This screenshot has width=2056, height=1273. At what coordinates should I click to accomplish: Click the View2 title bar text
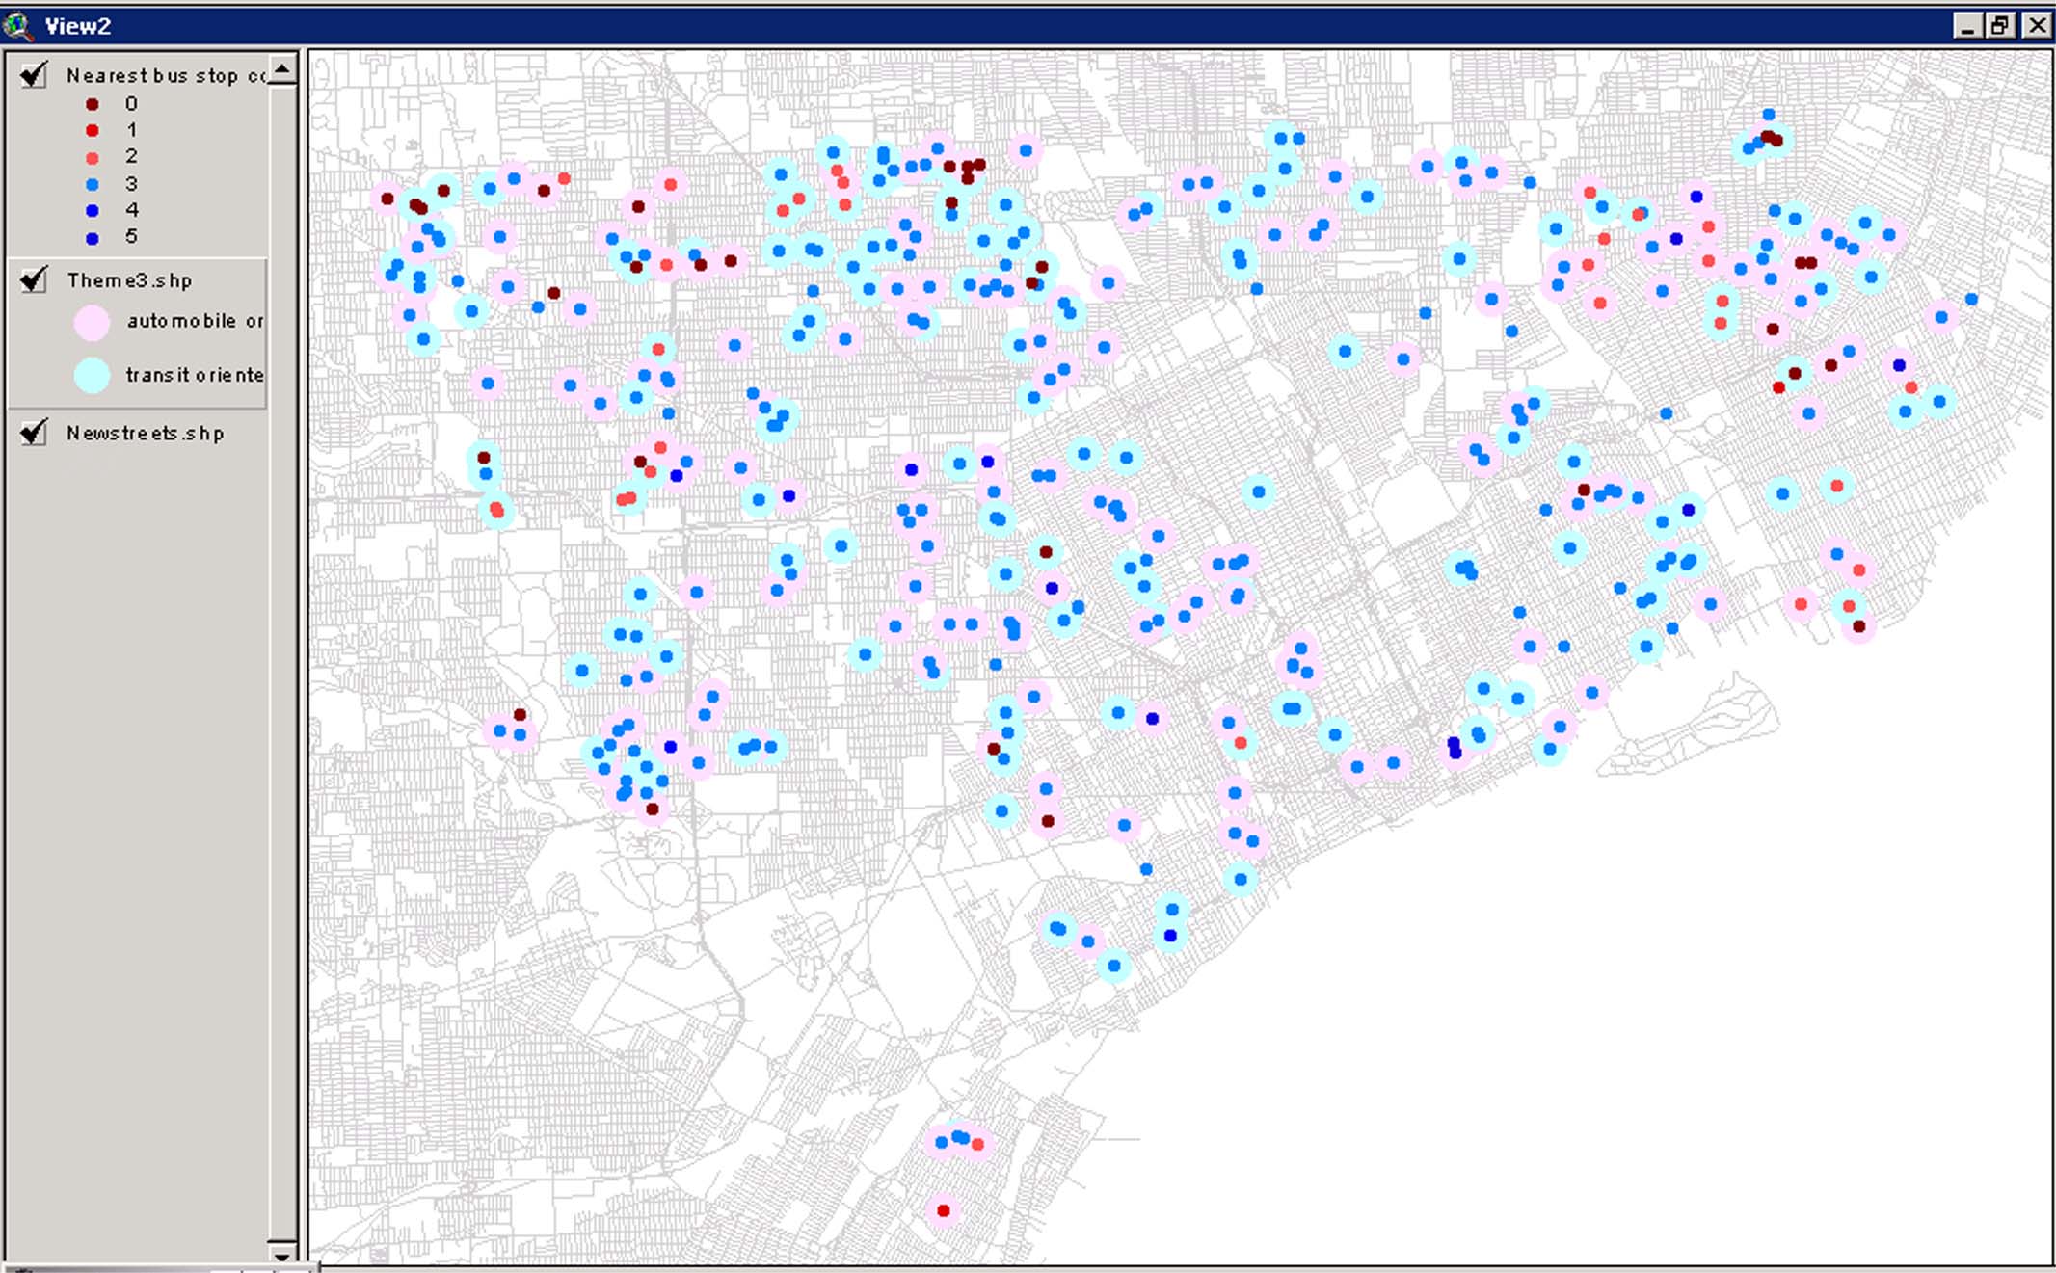coord(78,26)
